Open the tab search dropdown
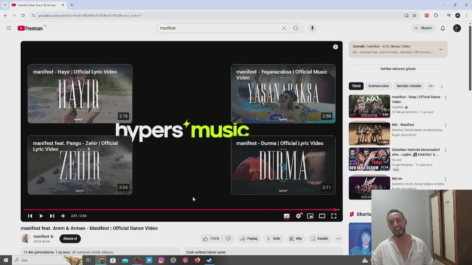This screenshot has width=472, height=265. click(x=5, y=5)
